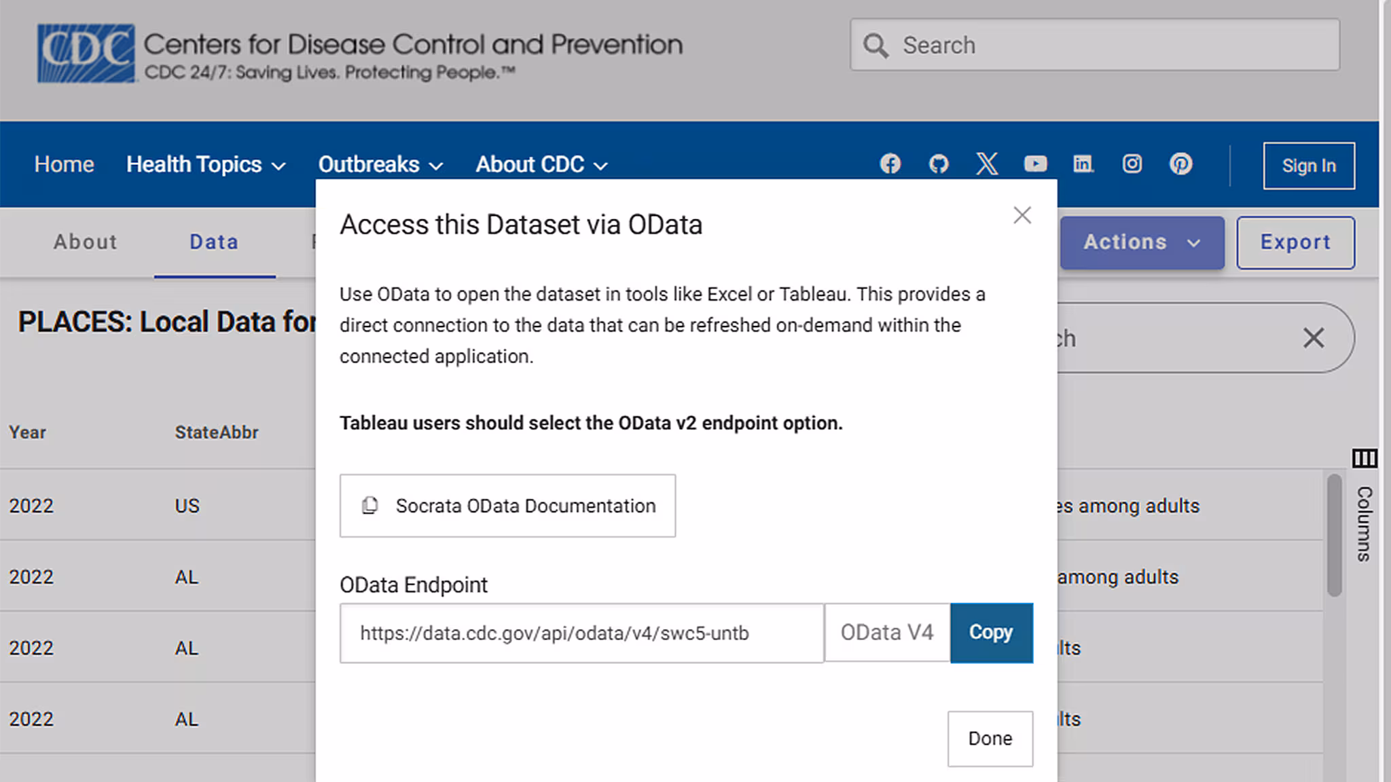Open Socrata OData Documentation link
The image size is (1391, 782).
click(507, 506)
